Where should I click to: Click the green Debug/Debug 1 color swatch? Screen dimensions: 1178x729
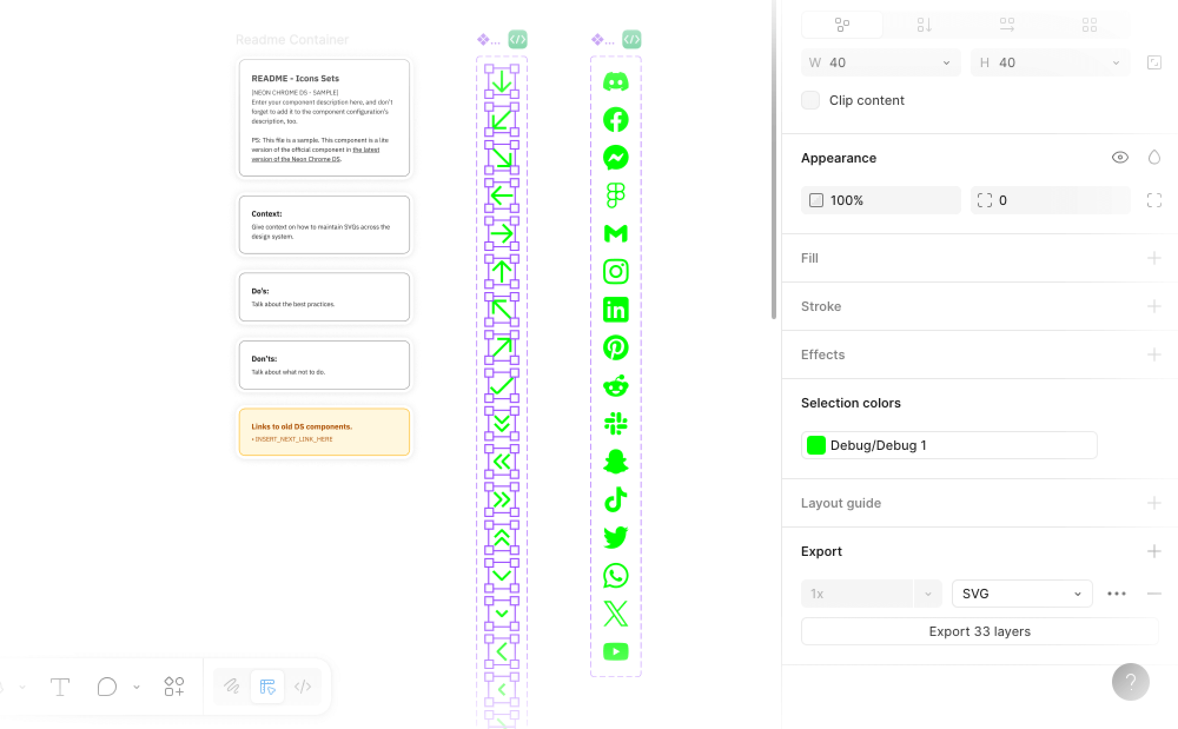click(x=816, y=445)
